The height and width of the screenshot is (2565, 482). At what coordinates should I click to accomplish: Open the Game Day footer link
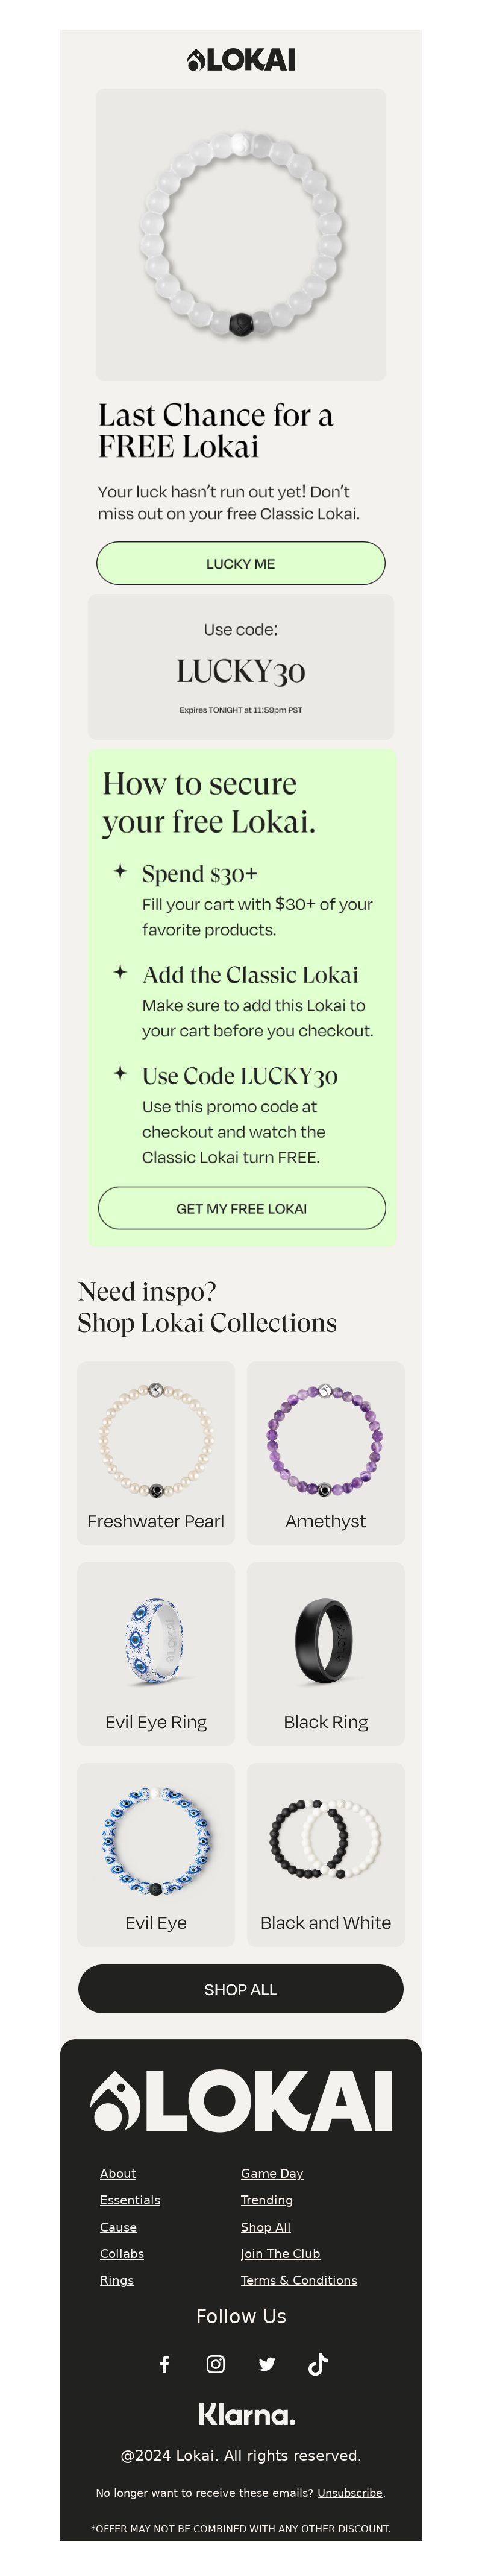click(x=272, y=2172)
